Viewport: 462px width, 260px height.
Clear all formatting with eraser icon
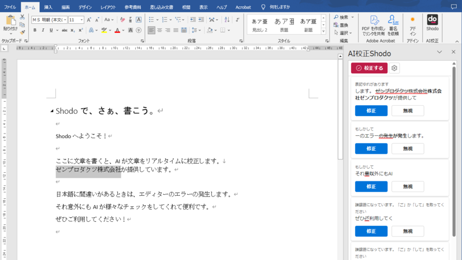[x=122, y=20]
